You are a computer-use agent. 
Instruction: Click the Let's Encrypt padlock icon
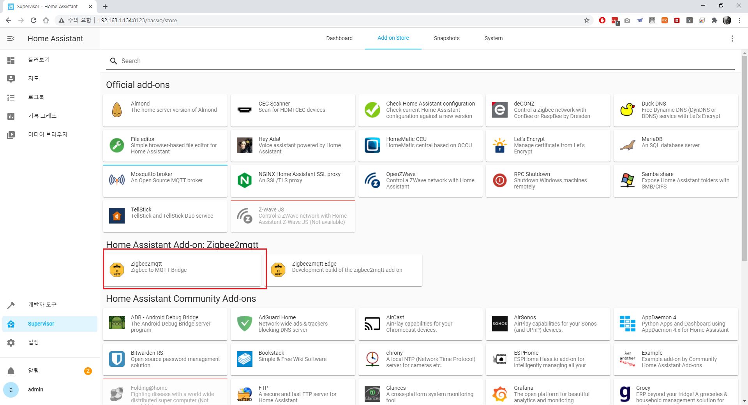coord(500,145)
